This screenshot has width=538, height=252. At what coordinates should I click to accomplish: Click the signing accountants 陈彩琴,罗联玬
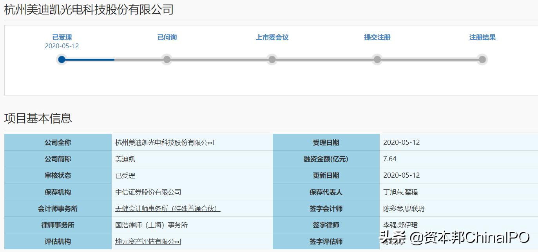[404, 209]
